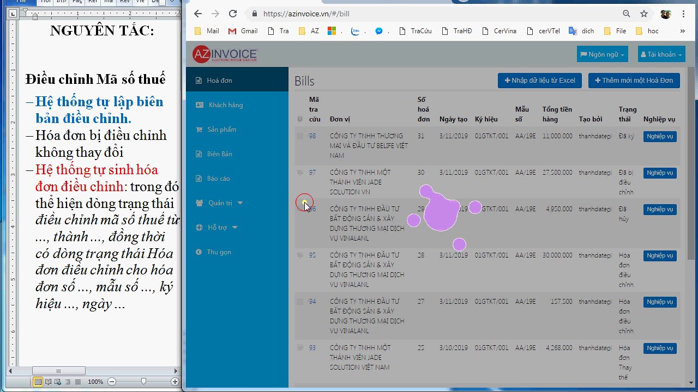
Task: Bookmark this page with the star
Action: [x=644, y=14]
